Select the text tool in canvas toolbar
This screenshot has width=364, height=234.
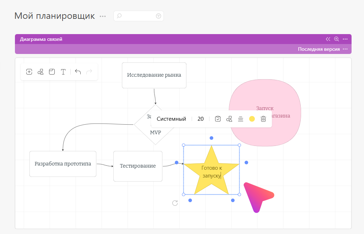[63, 72]
